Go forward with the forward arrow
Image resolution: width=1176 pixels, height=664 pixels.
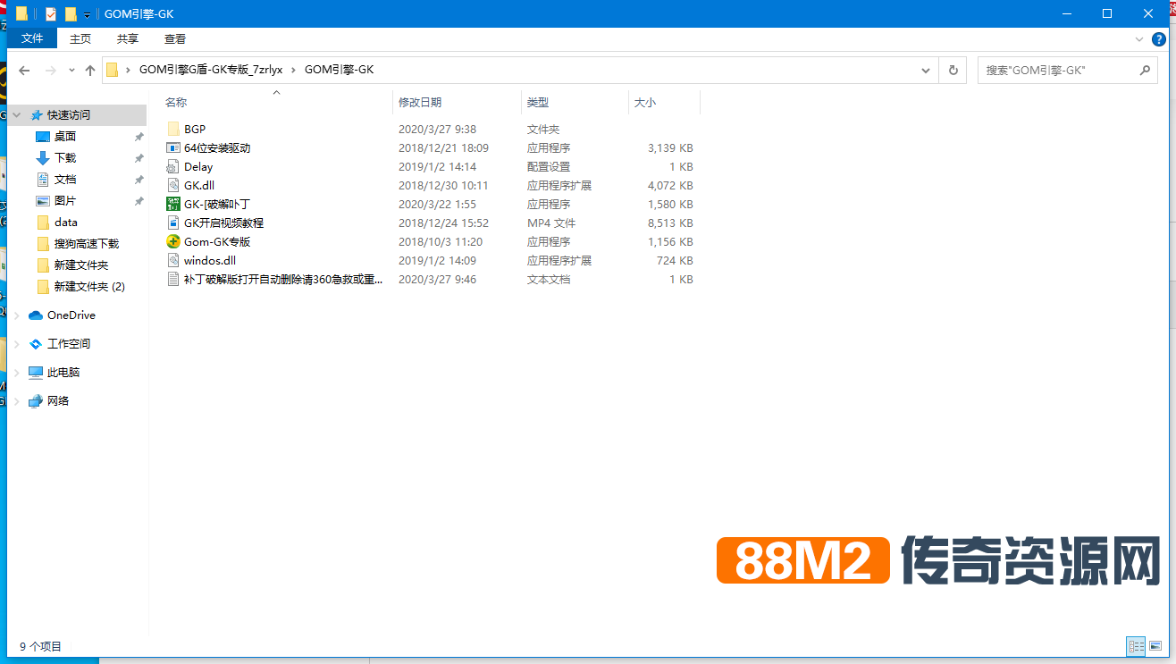50,70
